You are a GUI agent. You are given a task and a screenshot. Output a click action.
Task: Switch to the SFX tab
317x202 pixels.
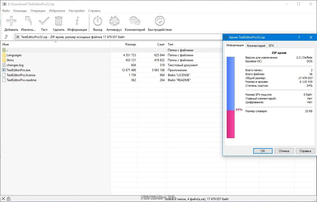[x=271, y=46]
